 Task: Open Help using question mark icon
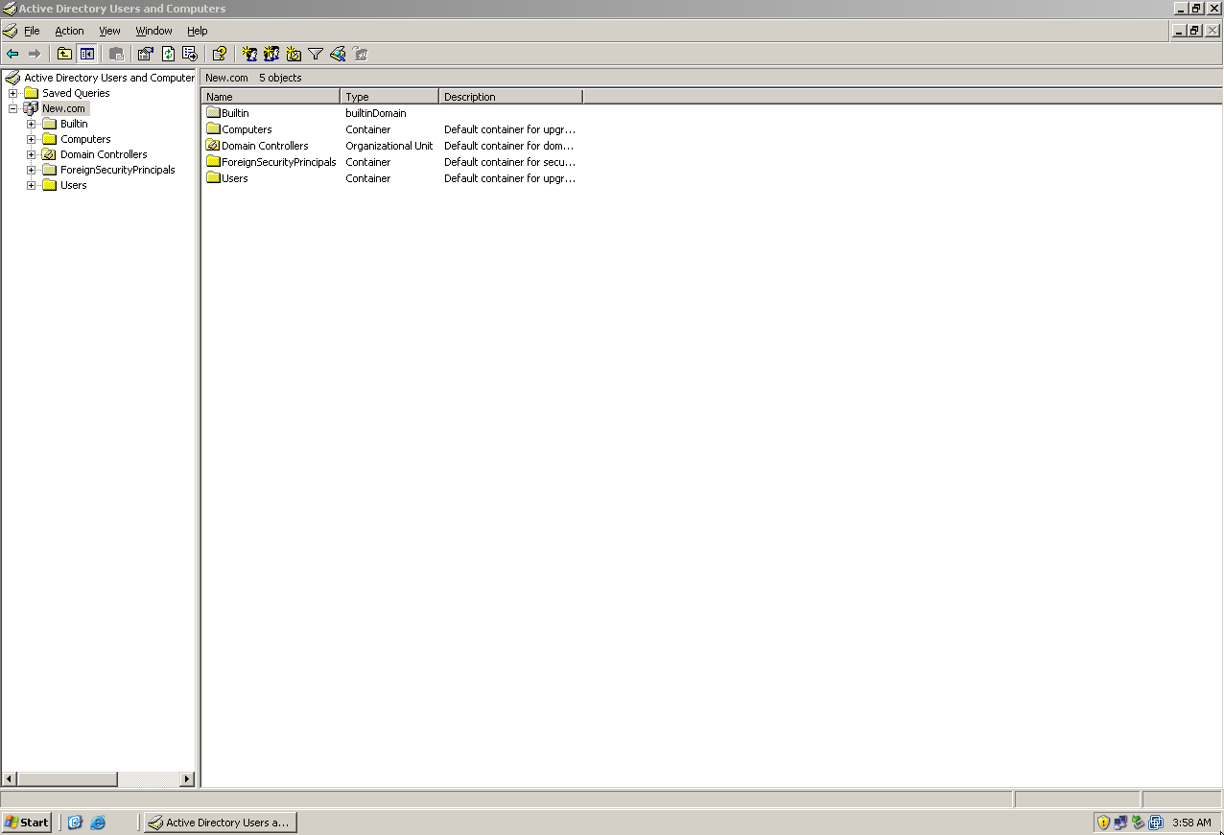(x=220, y=54)
